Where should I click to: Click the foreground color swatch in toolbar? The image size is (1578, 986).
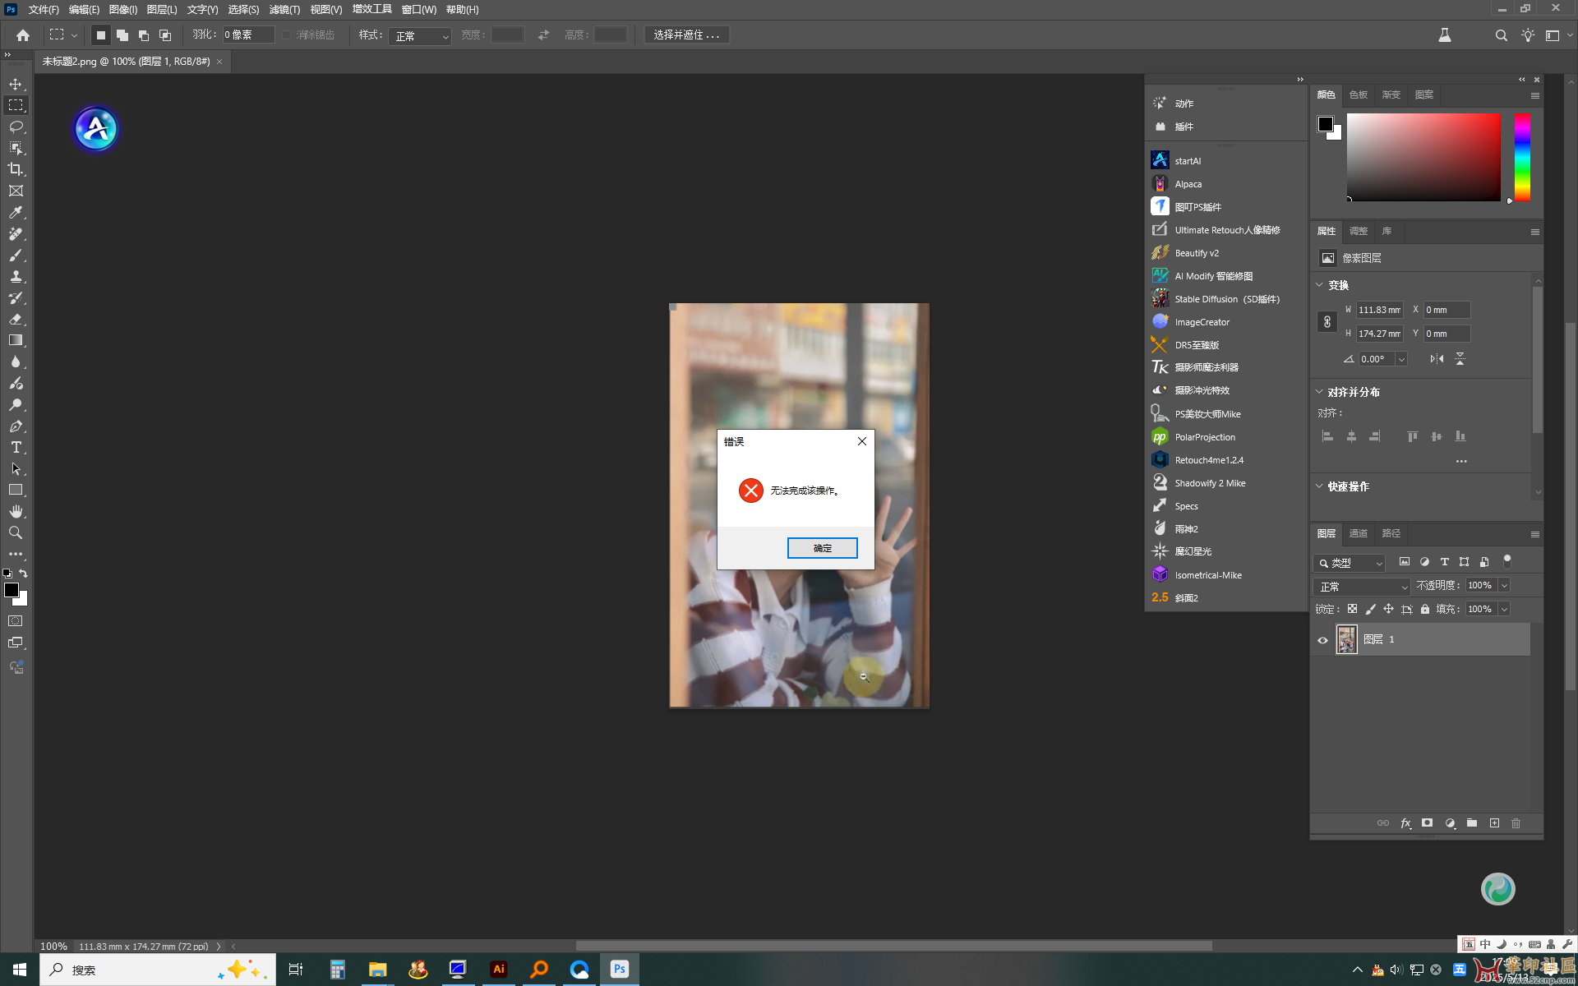pyautogui.click(x=12, y=590)
